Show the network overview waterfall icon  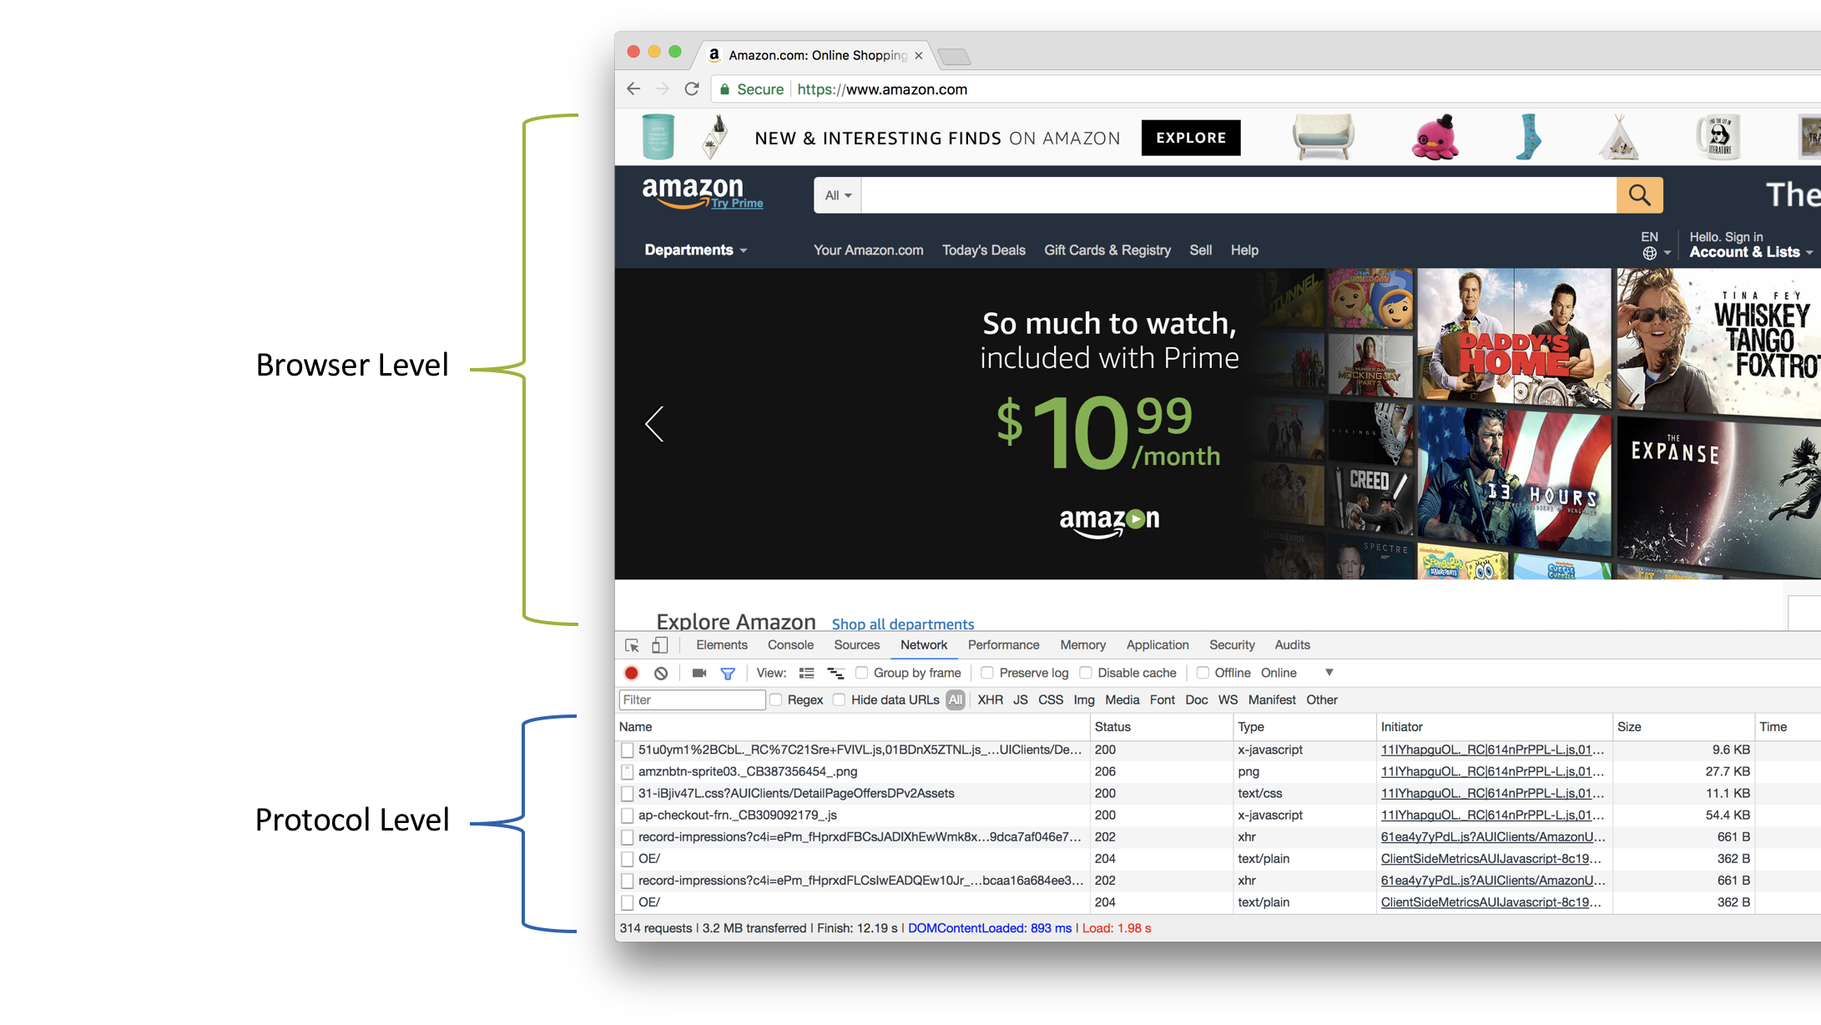(x=835, y=673)
